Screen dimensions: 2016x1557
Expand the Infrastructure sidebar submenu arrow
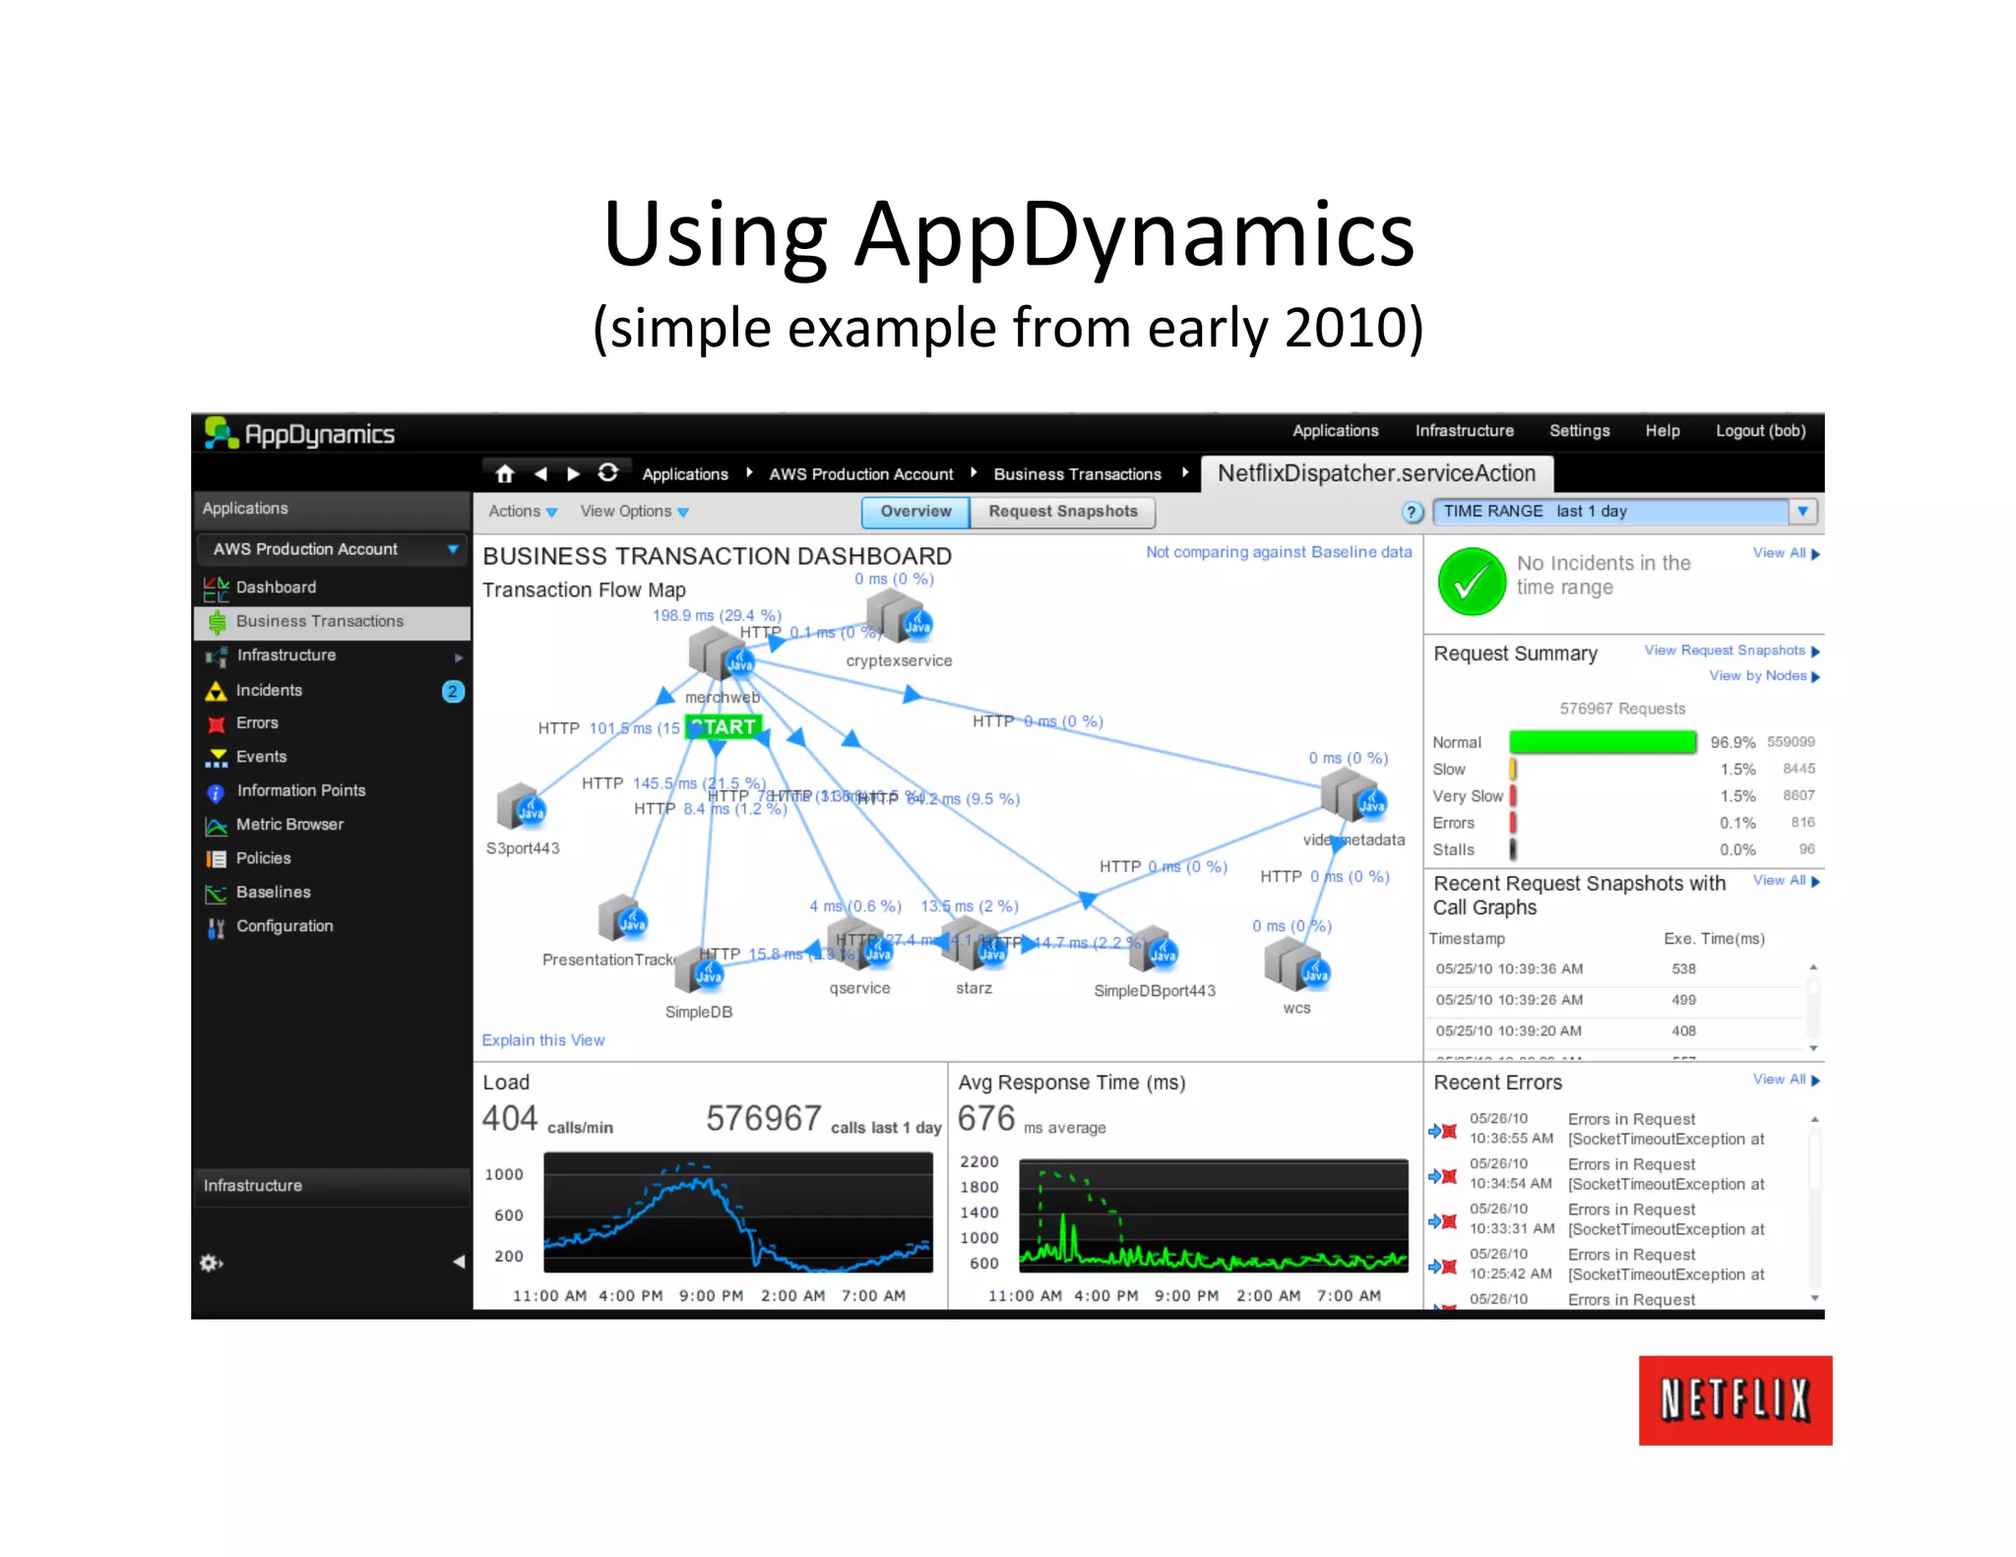[459, 656]
